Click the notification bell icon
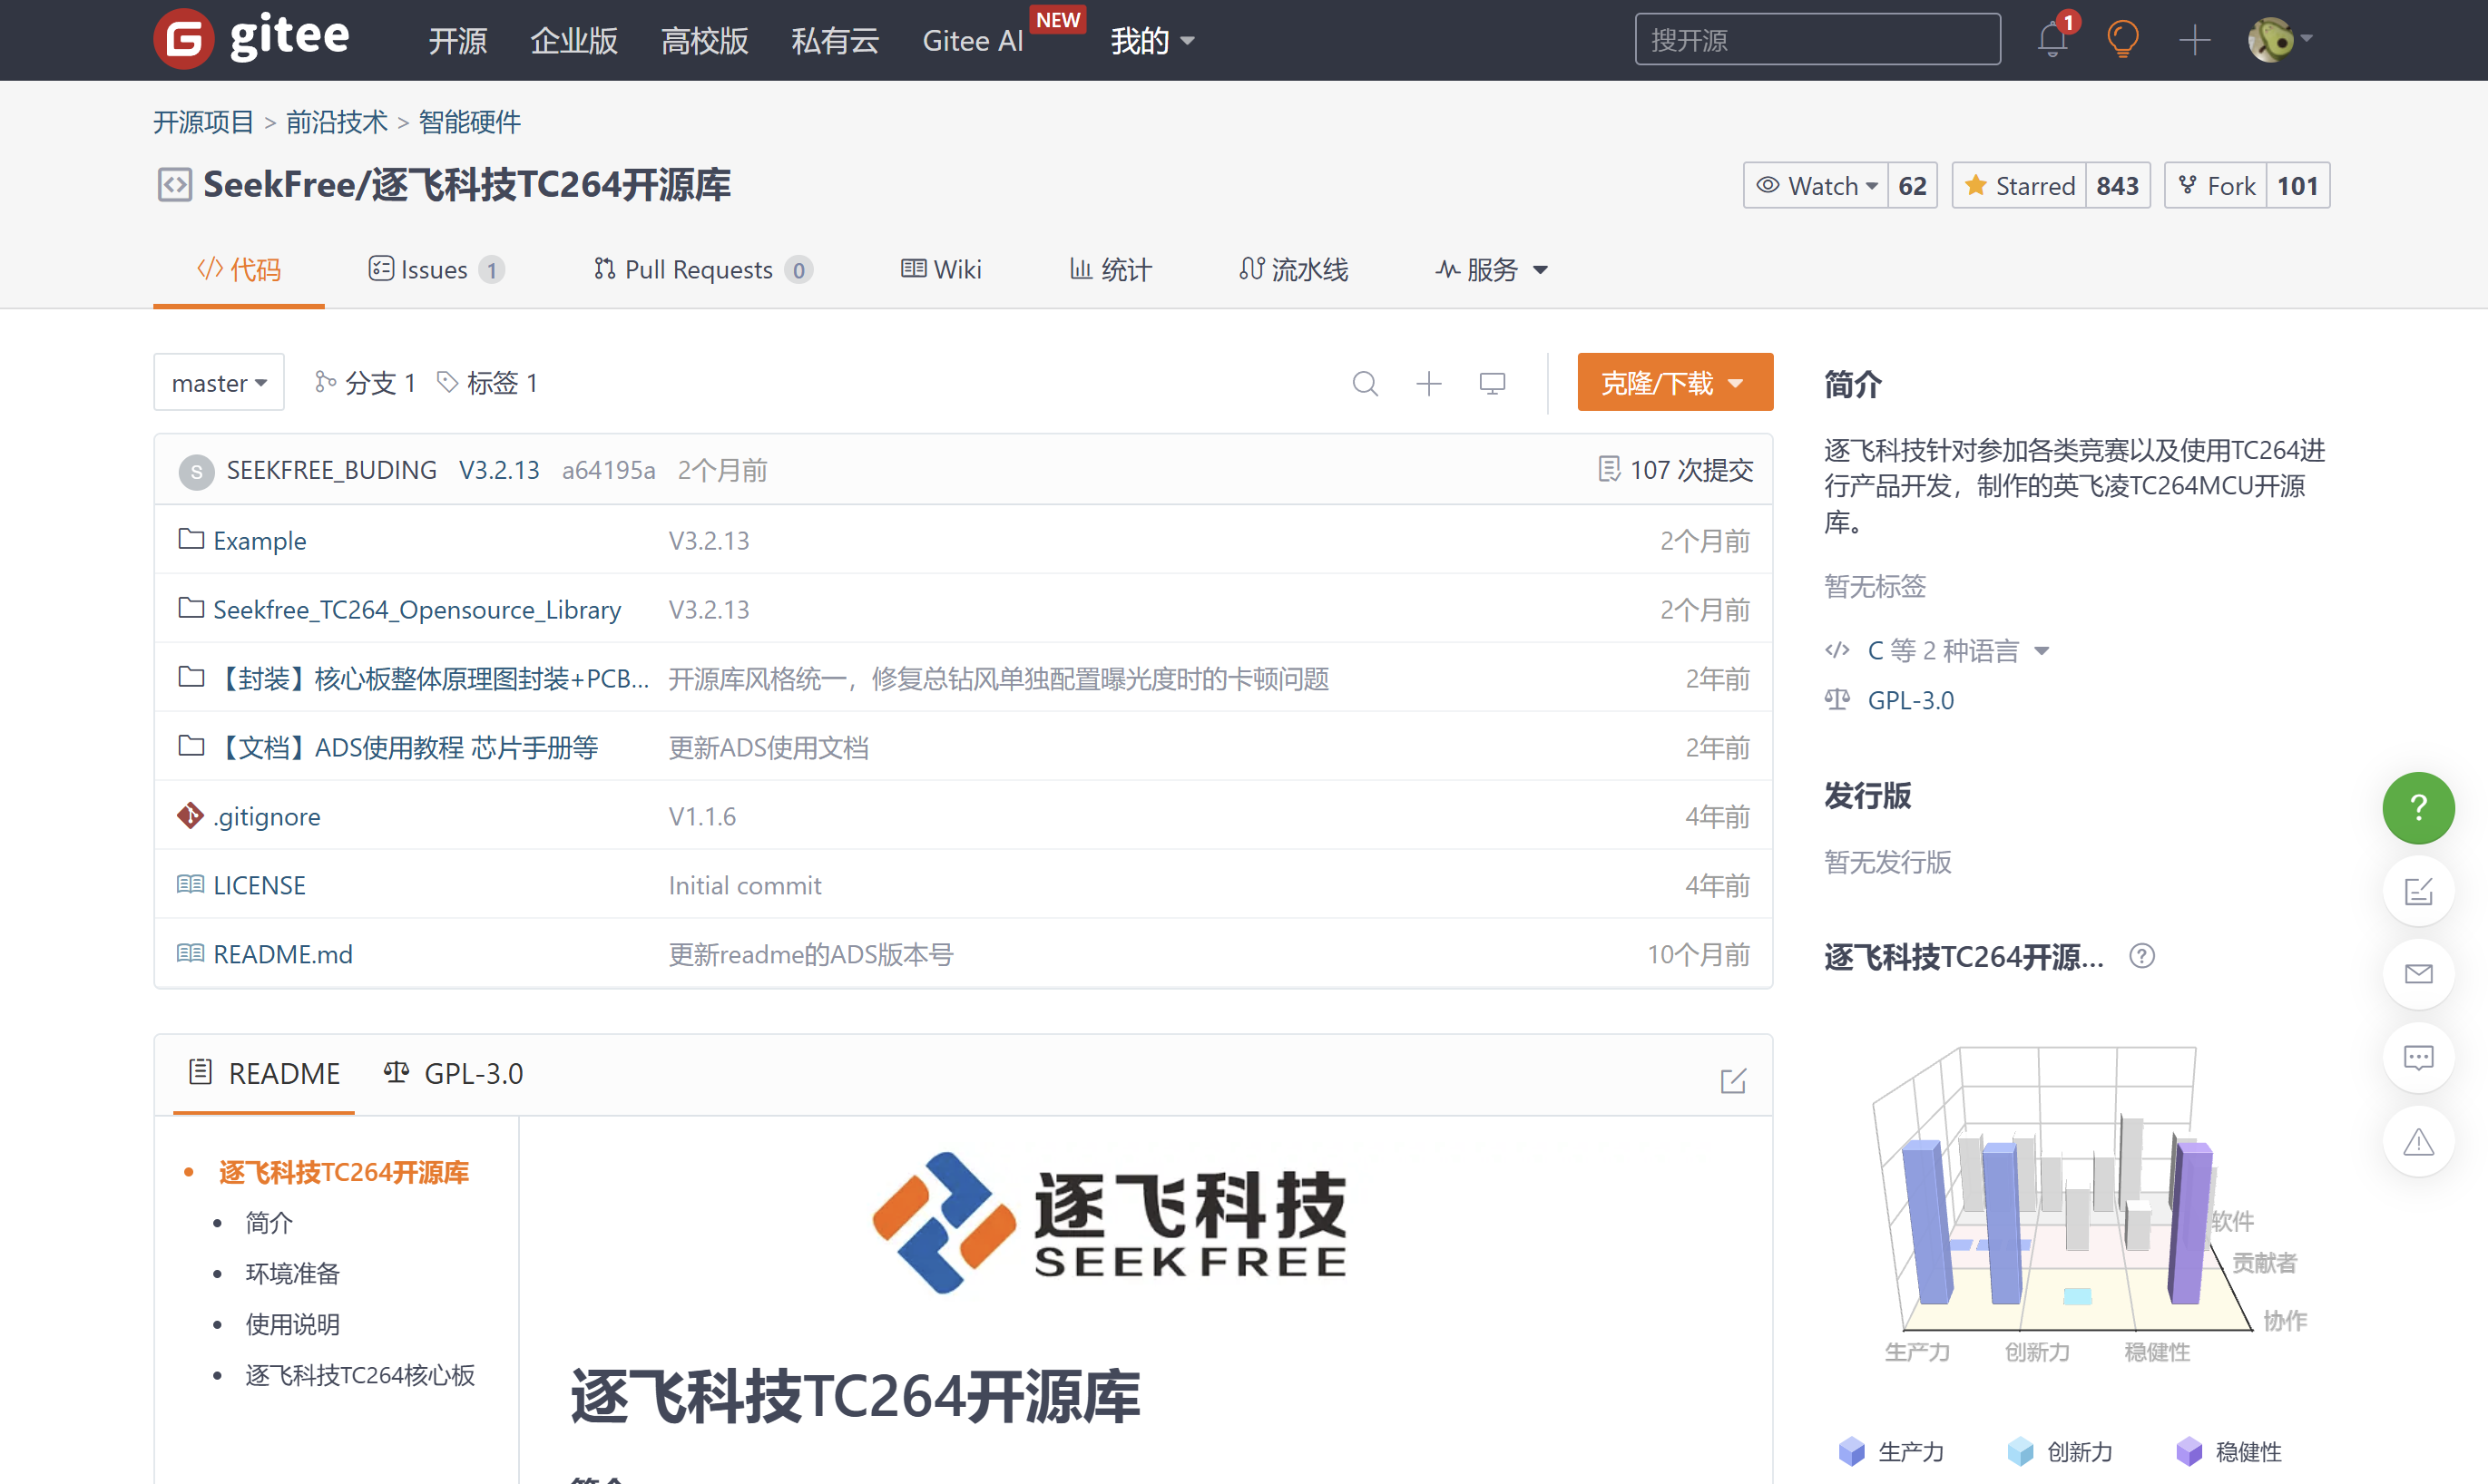Screen dimensions: 2488x1484 2051,40
